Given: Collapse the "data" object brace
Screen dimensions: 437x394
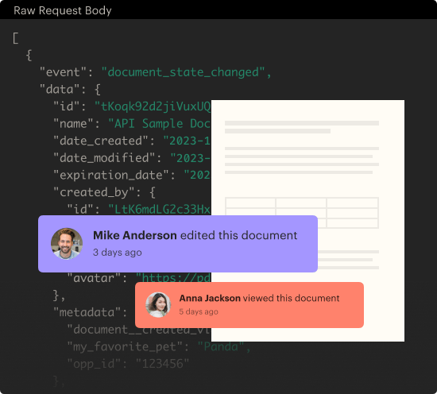Looking at the screenshot, I should (x=98, y=90).
